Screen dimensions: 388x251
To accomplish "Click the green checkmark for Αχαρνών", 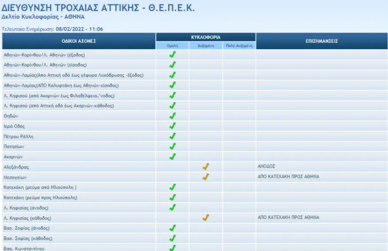I will coord(172,157).
